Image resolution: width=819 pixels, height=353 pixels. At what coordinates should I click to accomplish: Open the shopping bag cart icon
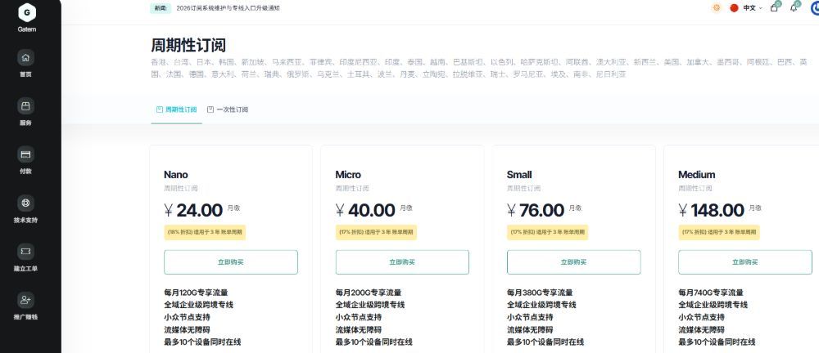coord(774,7)
